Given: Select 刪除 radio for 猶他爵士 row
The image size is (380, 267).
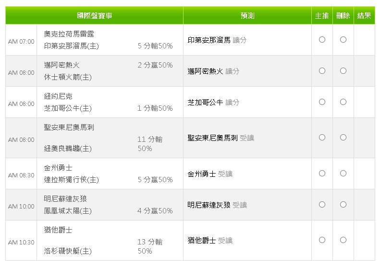Looking at the screenshot, I should tap(343, 240).
